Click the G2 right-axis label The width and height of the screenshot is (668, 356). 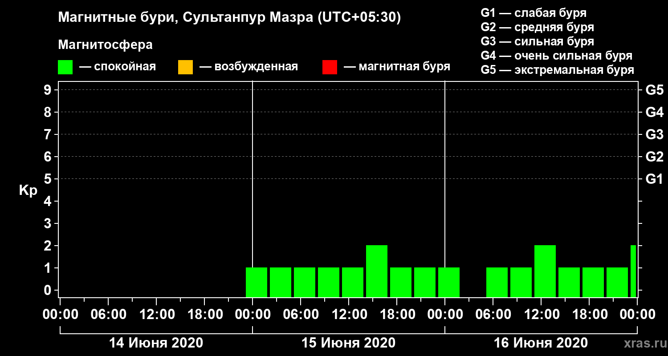[x=654, y=157]
